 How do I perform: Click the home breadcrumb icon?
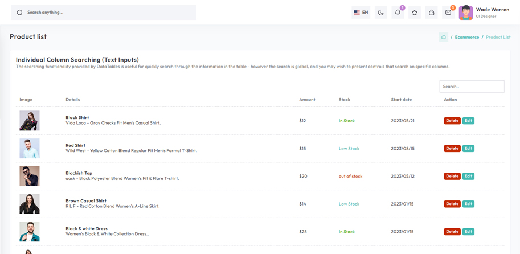(x=443, y=37)
